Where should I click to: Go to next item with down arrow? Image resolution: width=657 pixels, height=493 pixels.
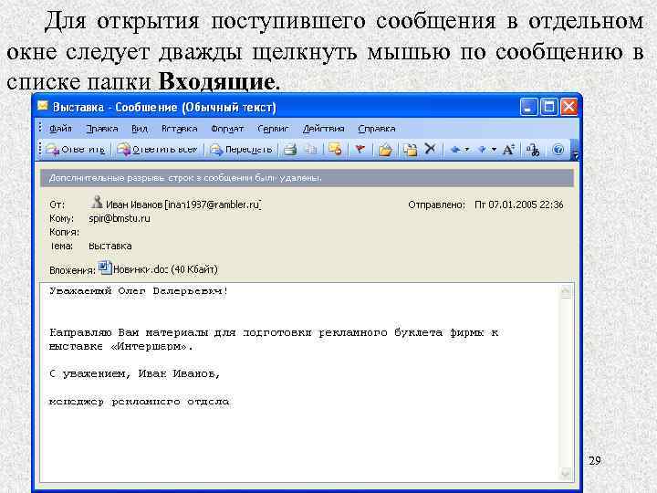tap(483, 149)
